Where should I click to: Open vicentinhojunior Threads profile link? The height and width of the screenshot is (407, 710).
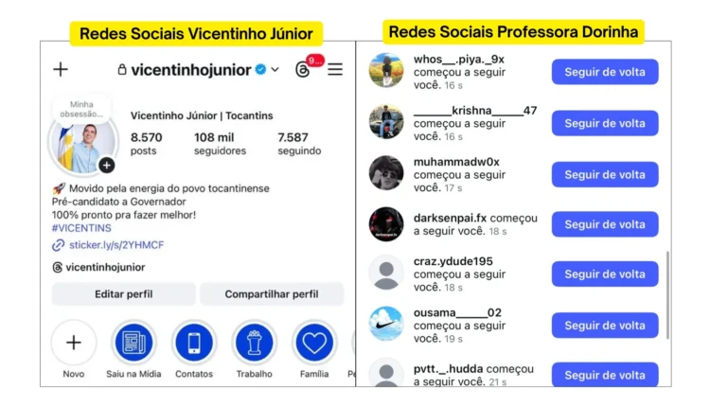click(x=105, y=267)
